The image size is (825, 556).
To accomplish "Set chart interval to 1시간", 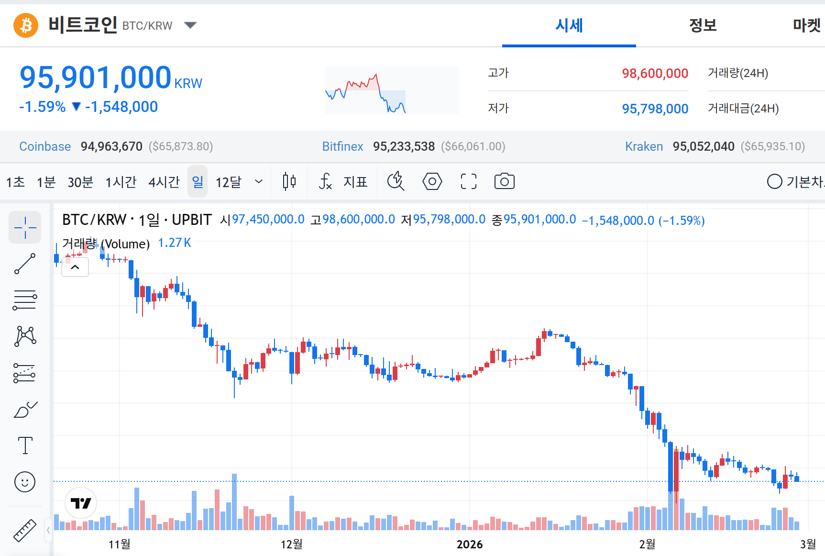I will click(121, 182).
